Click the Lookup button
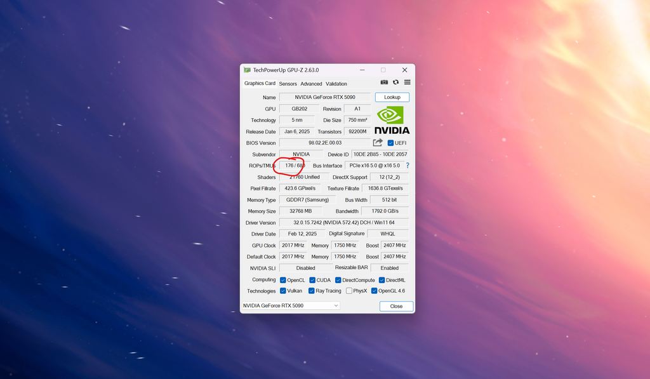 click(392, 96)
